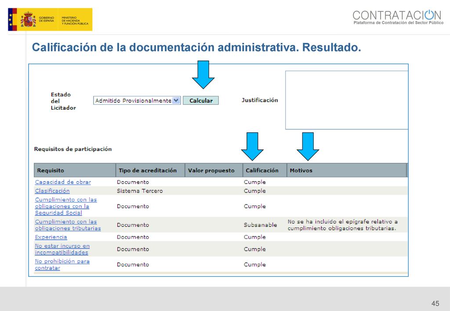Viewport: 450px width, 311px height.
Task: Click Cumple in the Clasificación row
Action: pos(255,191)
